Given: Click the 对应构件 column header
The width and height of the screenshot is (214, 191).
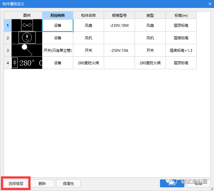Looking at the screenshot, I should [58, 15].
